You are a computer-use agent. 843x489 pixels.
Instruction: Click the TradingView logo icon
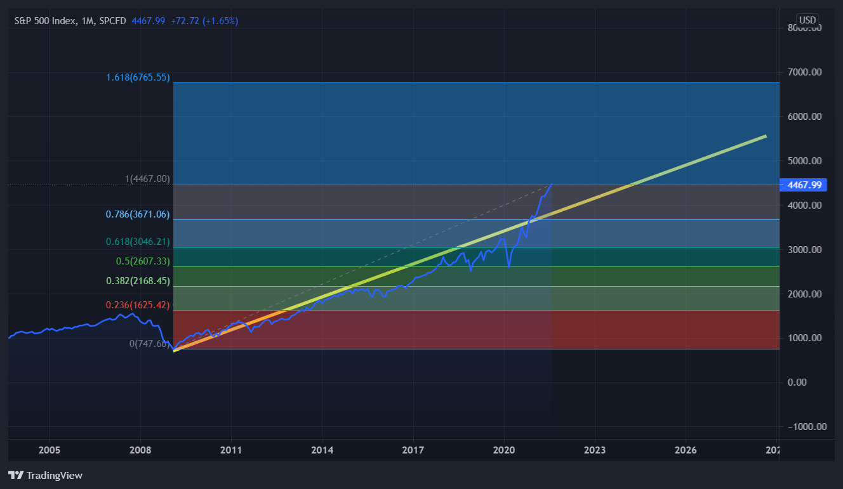click(x=16, y=475)
